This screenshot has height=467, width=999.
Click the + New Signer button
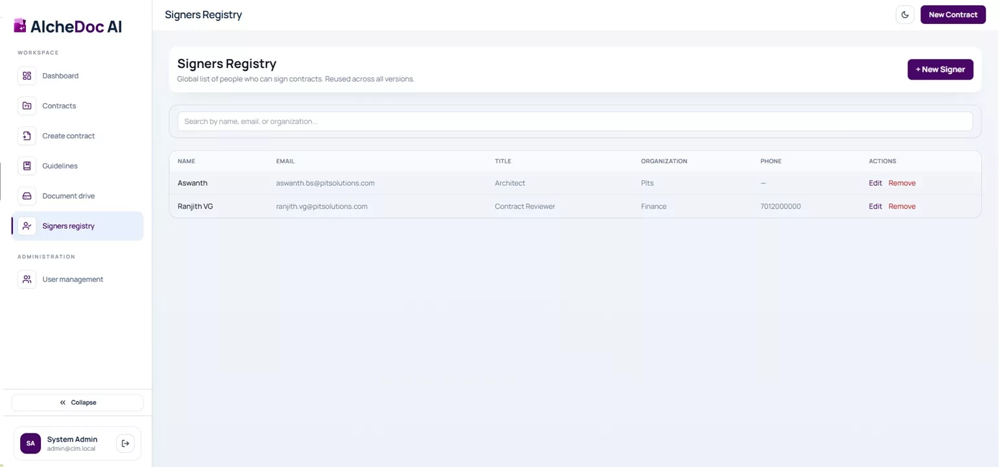(940, 69)
